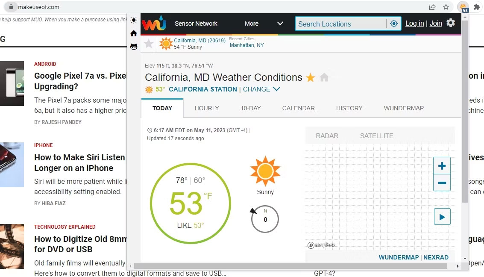Image resolution: width=484 pixels, height=277 pixels.
Task: Switch to the CALENDAR tab
Action: point(299,108)
